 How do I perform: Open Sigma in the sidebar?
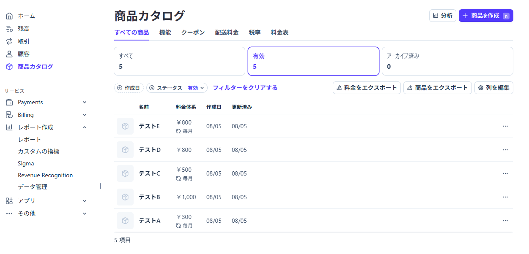26,163
